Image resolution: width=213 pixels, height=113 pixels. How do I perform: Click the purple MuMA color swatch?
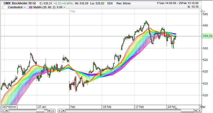pyautogui.click(x=31, y=7)
